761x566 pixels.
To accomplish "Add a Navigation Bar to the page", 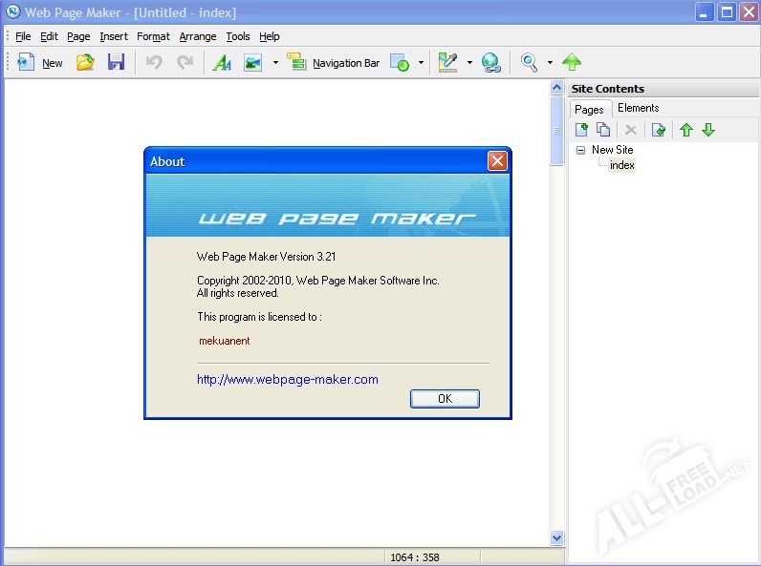I will (x=333, y=63).
